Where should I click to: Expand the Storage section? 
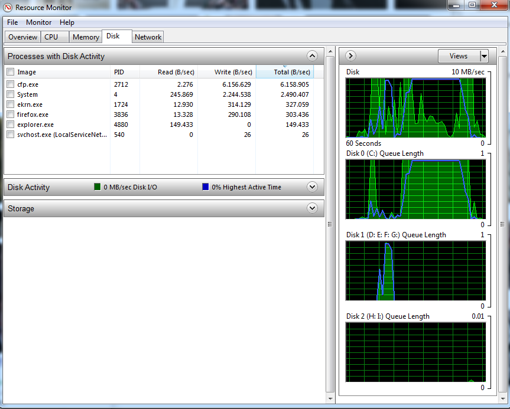(312, 208)
